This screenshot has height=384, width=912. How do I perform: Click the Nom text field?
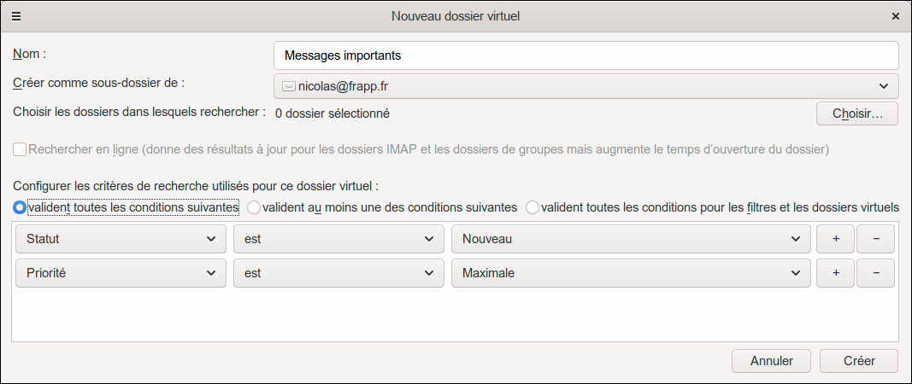(585, 55)
